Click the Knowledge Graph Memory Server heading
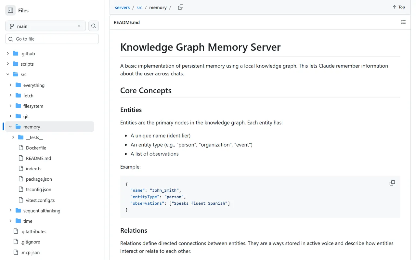The height and width of the screenshot is (260, 416). point(201,47)
